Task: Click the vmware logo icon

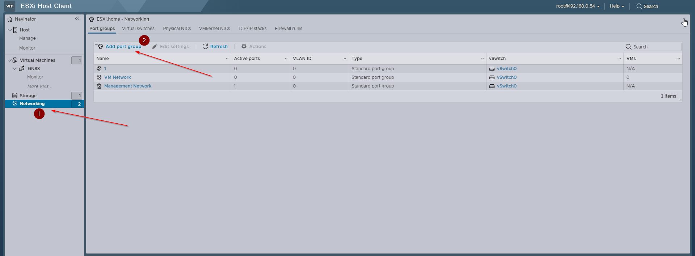Action: coord(10,6)
